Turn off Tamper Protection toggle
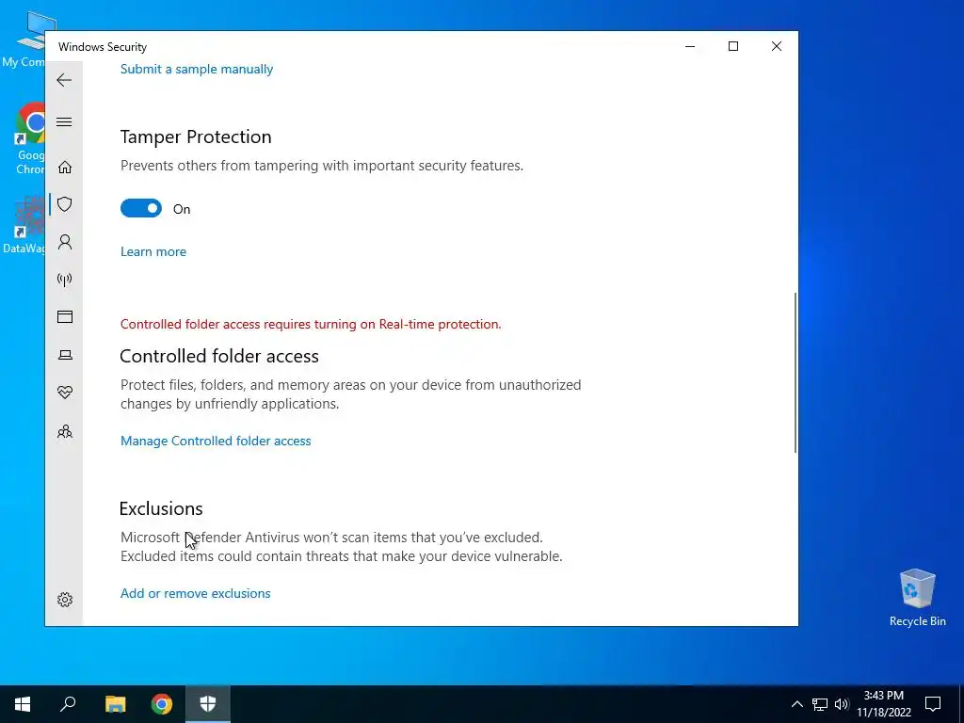Screen dimensions: 964x723 pyautogui.click(x=141, y=208)
